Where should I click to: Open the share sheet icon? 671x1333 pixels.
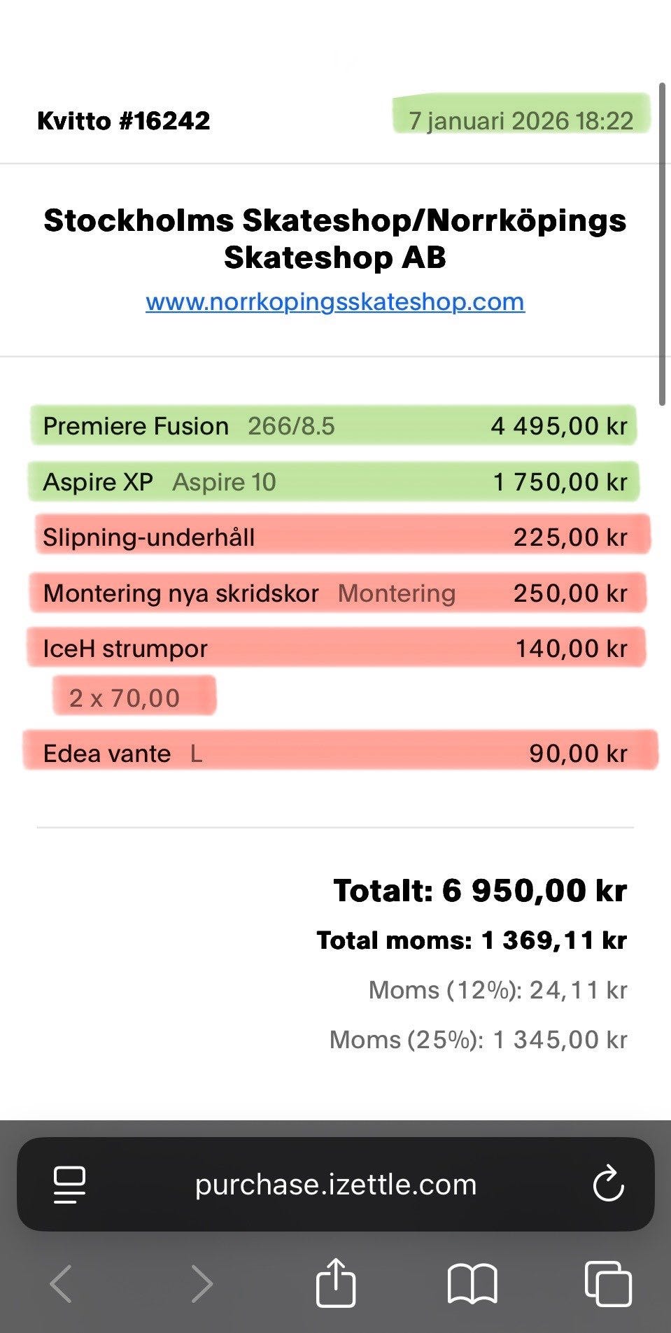[336, 1282]
